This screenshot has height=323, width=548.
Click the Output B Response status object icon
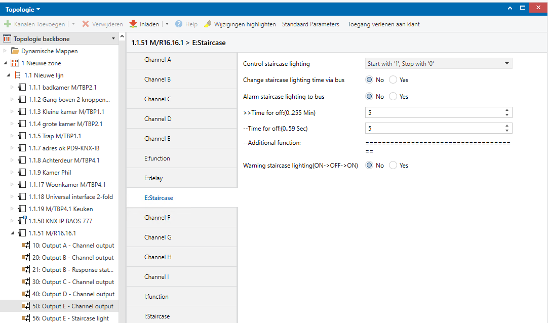tap(26, 270)
